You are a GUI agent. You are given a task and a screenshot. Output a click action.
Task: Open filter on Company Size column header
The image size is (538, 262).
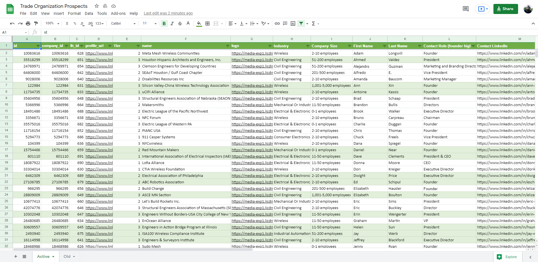pyautogui.click(x=350, y=46)
